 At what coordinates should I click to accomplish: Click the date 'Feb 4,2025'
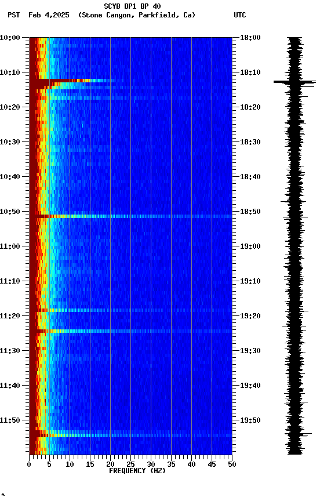pyautogui.click(x=49, y=15)
